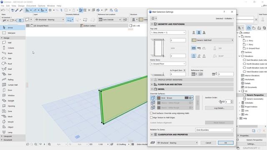267x150 pixels.
Task: Select the Basic structure icon in dialog
Action: coord(194,32)
